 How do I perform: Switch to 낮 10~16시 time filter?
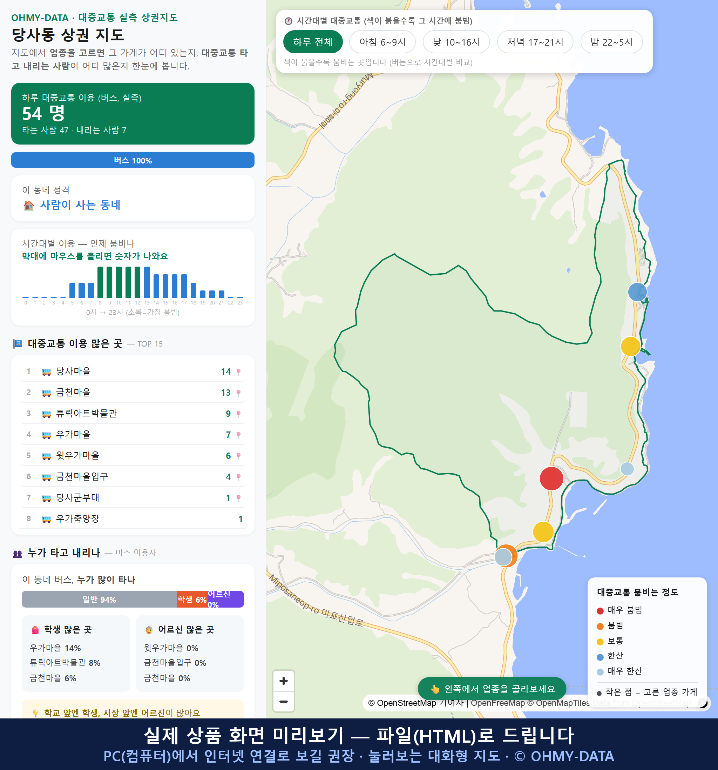pos(456,42)
